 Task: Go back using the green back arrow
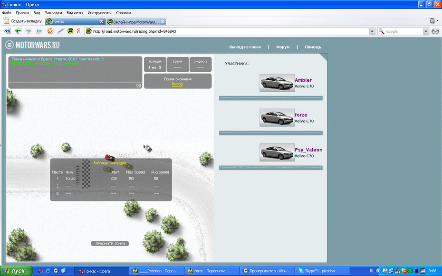click(18, 31)
